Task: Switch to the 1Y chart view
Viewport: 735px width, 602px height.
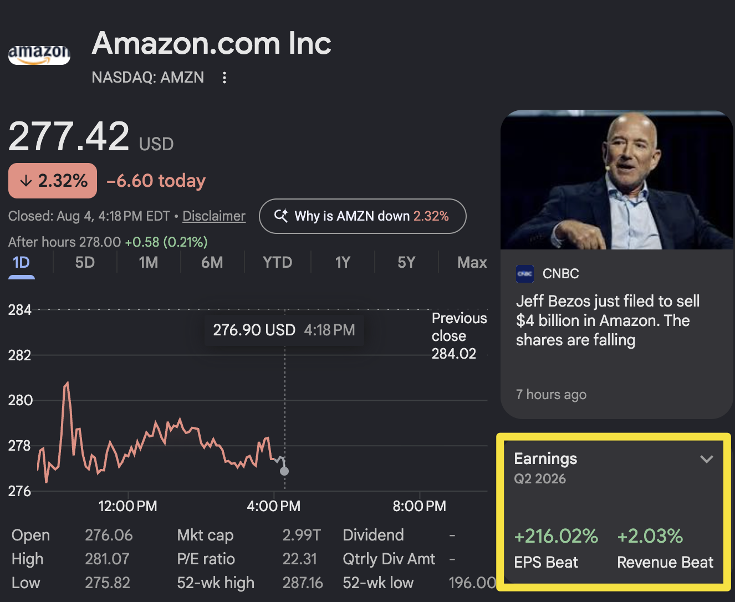Action: (343, 262)
